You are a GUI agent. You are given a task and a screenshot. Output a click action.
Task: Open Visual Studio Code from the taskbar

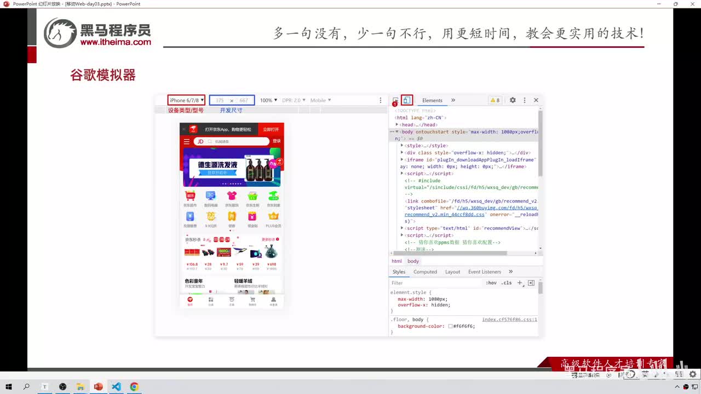(116, 387)
